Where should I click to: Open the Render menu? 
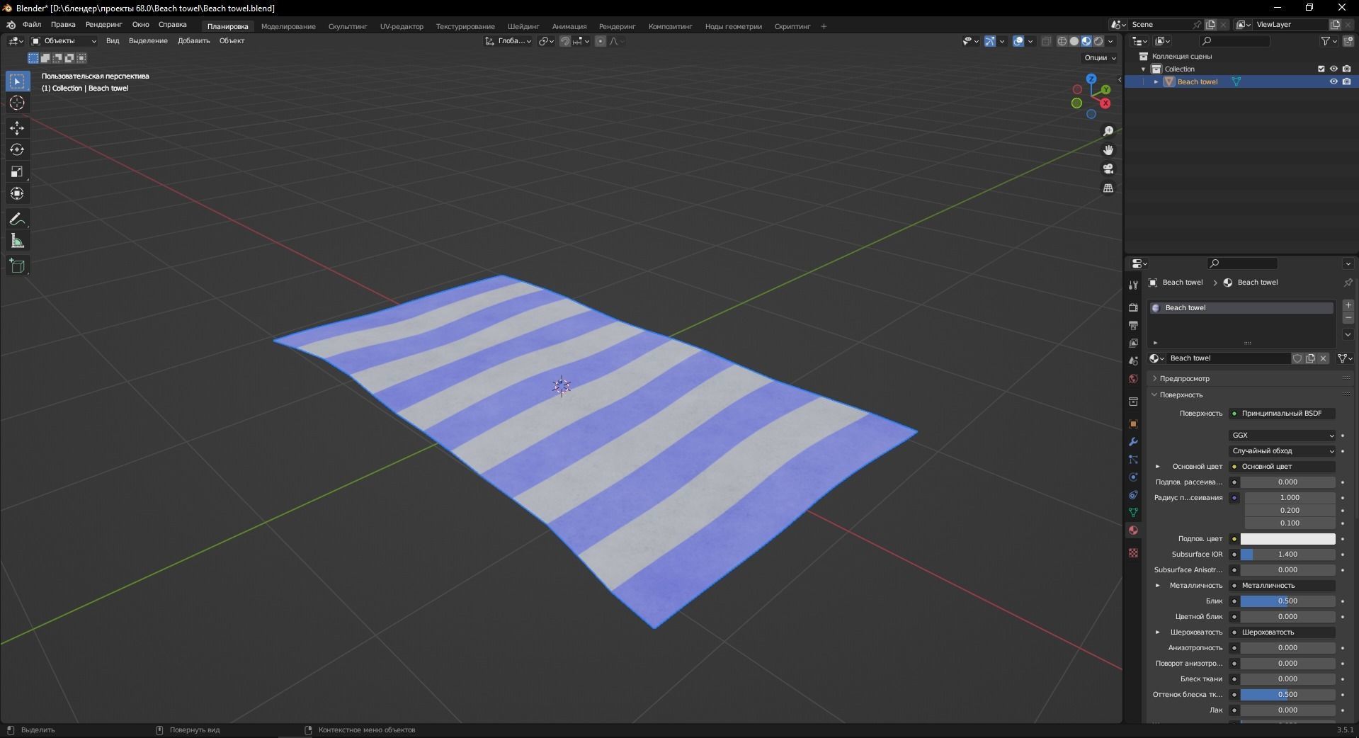tap(104, 25)
